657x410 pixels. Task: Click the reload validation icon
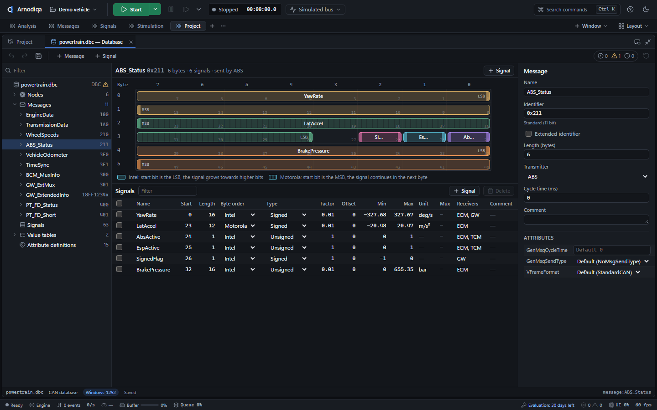pos(646,56)
